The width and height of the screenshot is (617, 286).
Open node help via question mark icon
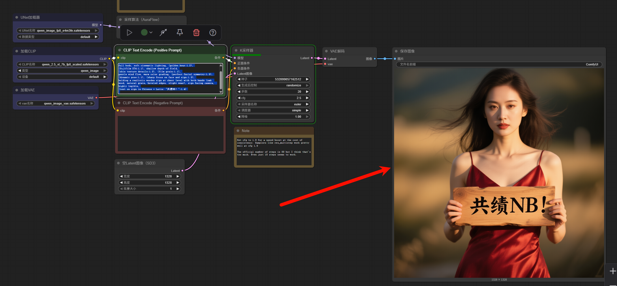[213, 33]
